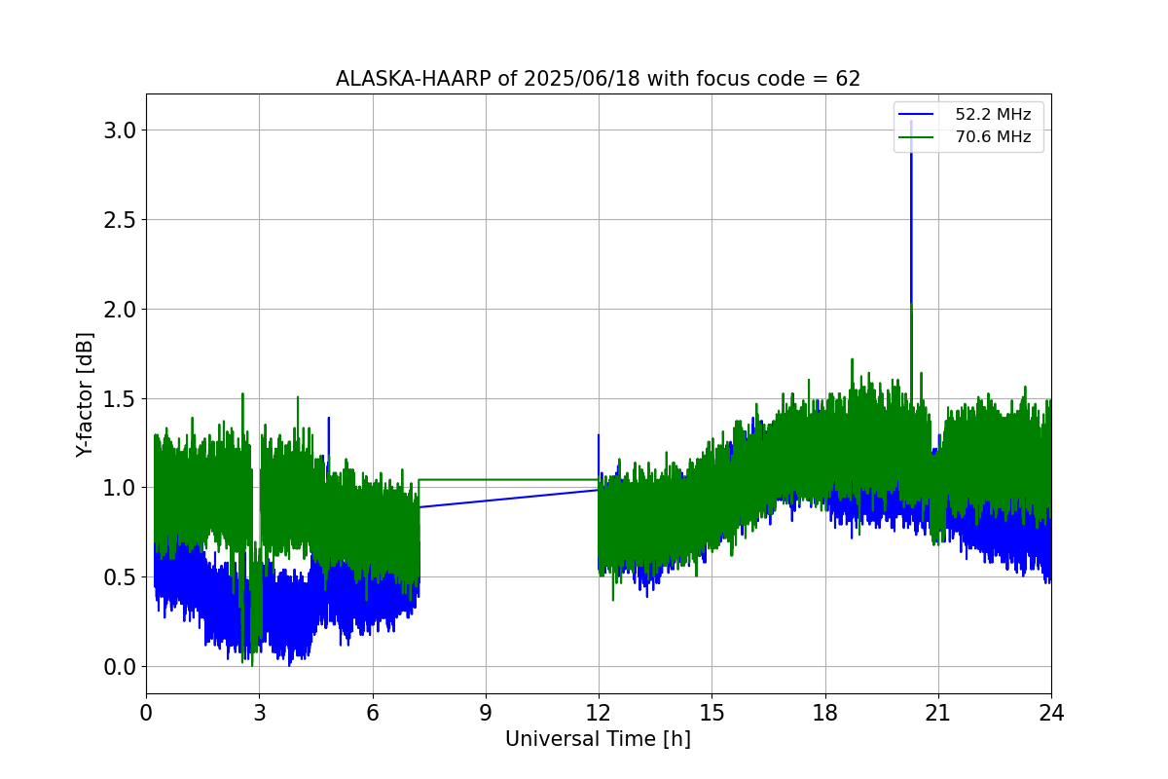Click the blue sloped line across the data gap

(x=508, y=499)
